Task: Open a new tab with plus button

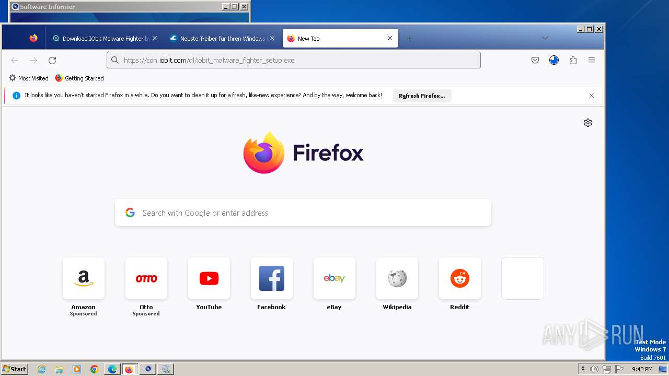Action: click(409, 38)
